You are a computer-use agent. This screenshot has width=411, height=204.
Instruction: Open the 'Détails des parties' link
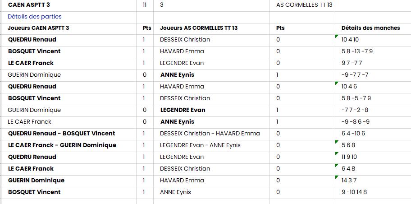[35, 17]
